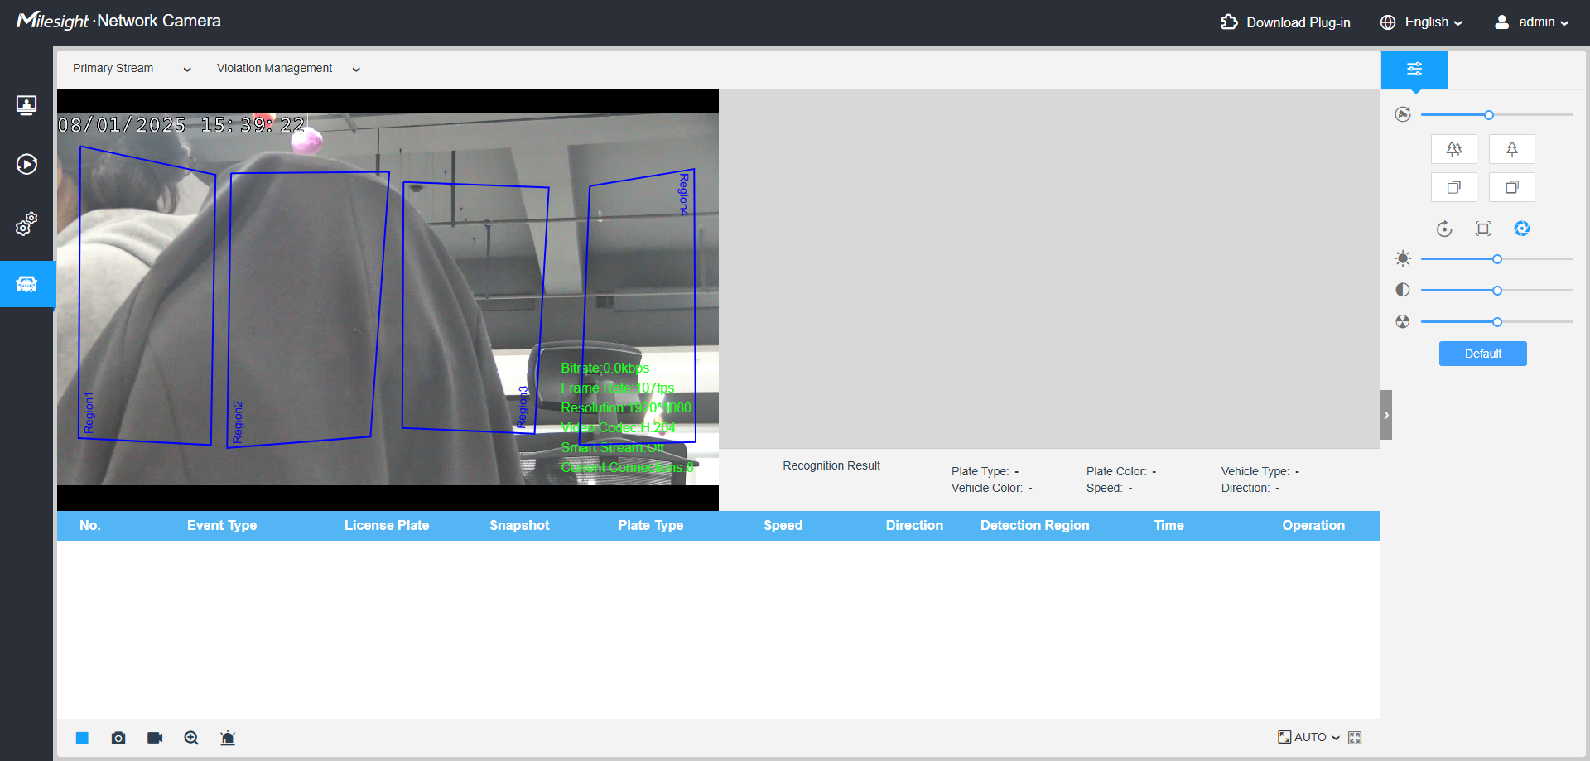Click the Detection Region column header
This screenshot has height=761, width=1590.
1035,526
